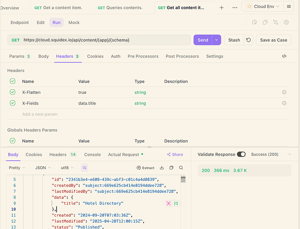
Task: Open the response Headers 14 tab
Action: click(63, 154)
